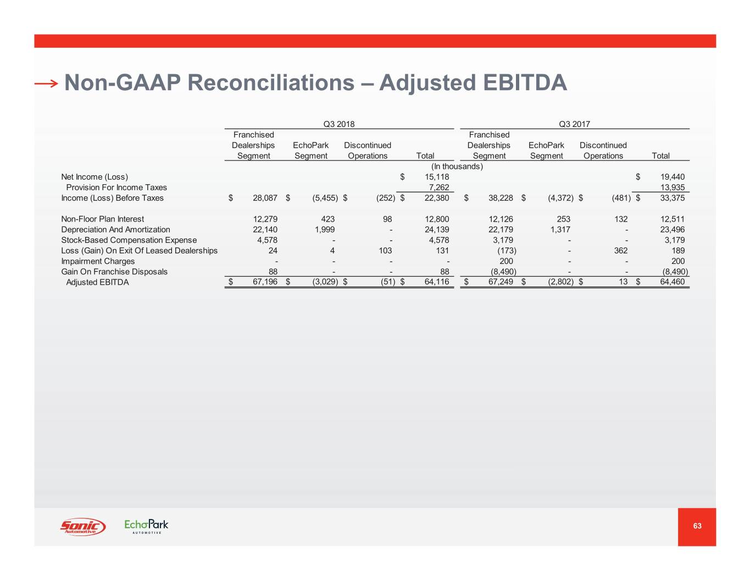Image resolution: width=750 pixels, height=580 pixels.
Task: Click the Impairment Charges row label
Action: pos(98,261)
